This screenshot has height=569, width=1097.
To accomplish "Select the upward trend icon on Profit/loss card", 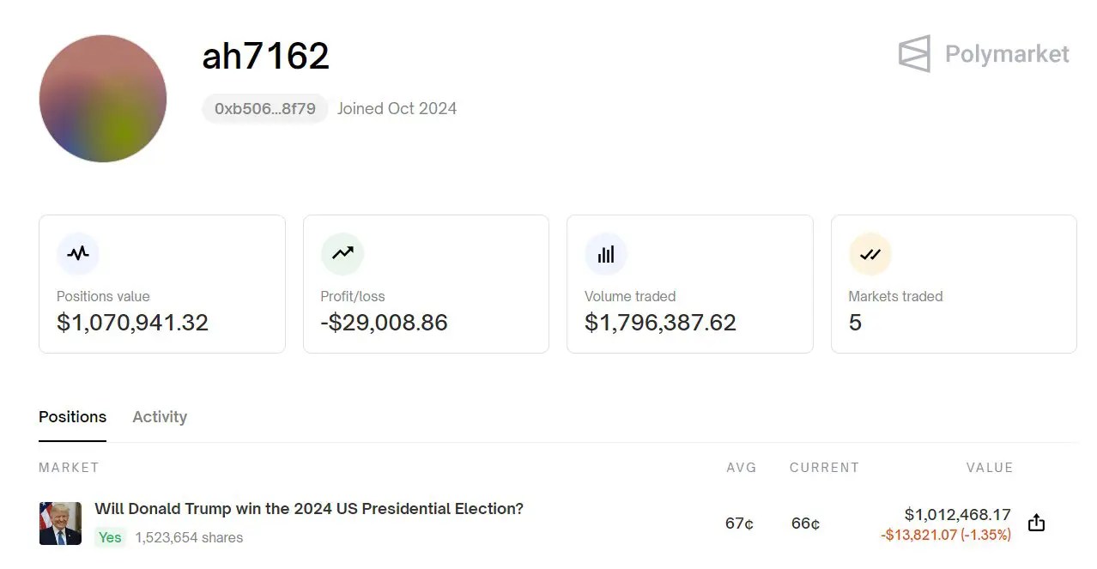I will tap(342, 253).
